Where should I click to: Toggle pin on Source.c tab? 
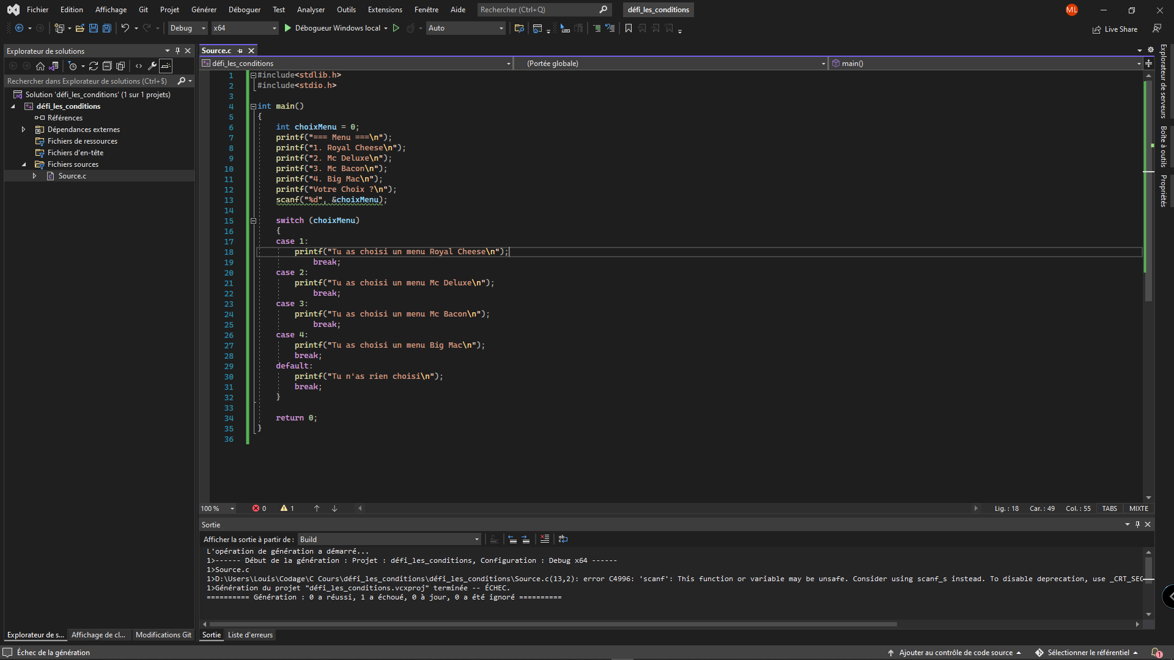[240, 51]
